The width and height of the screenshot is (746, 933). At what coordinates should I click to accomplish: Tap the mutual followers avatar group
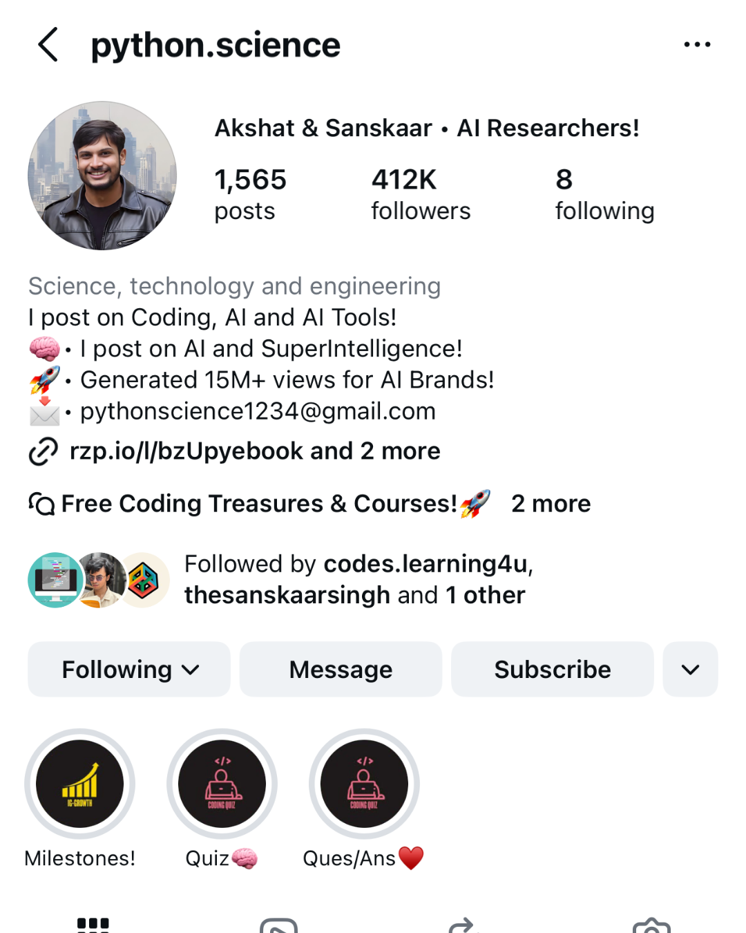coord(99,580)
